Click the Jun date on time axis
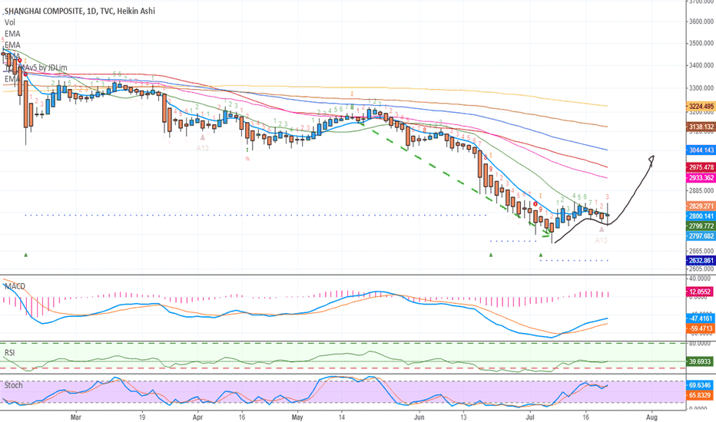Image resolution: width=716 pixels, height=422 pixels. pyautogui.click(x=419, y=417)
